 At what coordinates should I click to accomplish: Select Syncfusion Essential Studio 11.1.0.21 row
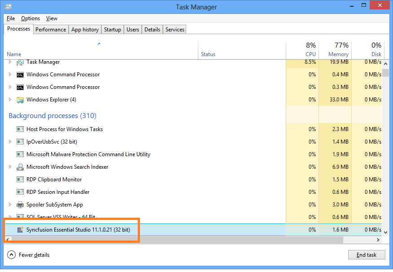pyautogui.click(x=193, y=230)
